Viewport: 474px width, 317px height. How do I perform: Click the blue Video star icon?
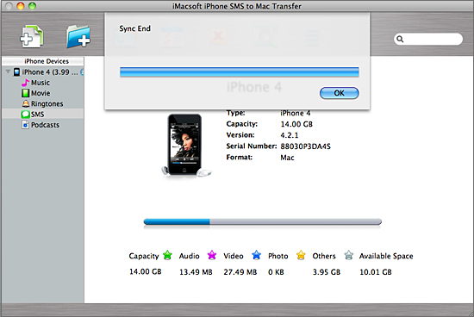point(256,255)
